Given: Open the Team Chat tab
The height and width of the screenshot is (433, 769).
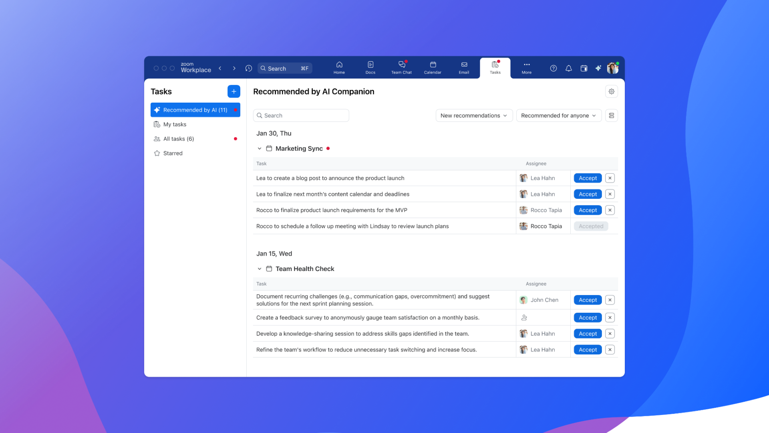Looking at the screenshot, I should coord(401,67).
